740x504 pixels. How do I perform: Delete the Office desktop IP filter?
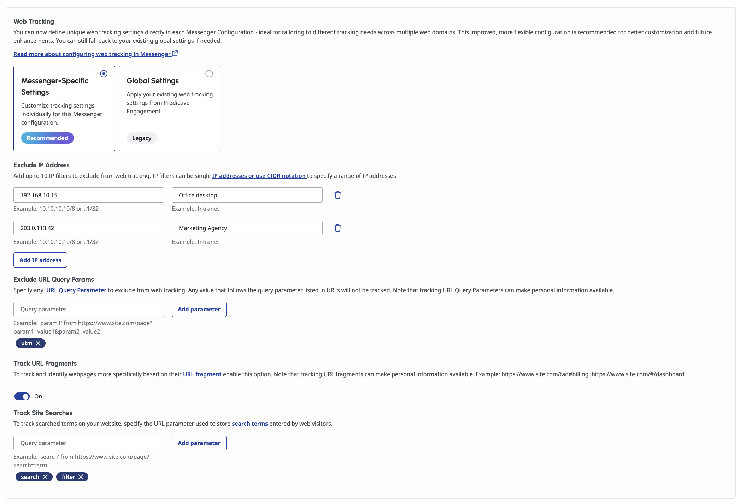[x=337, y=195]
